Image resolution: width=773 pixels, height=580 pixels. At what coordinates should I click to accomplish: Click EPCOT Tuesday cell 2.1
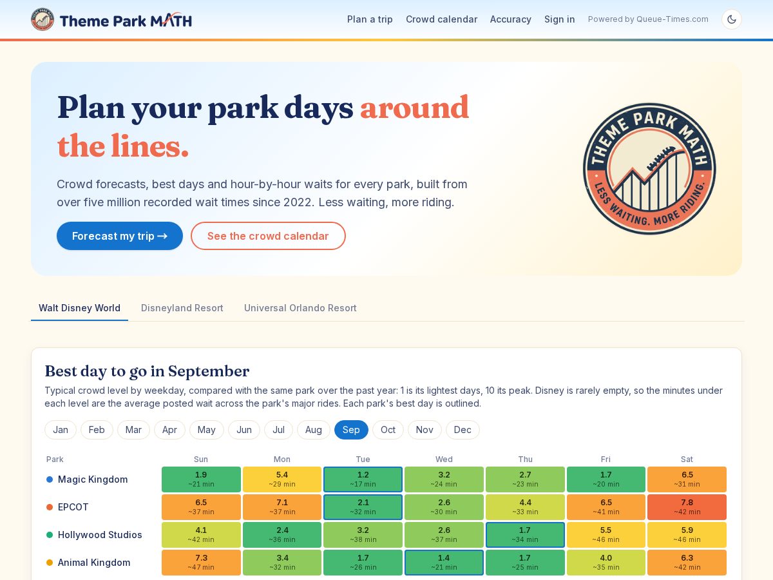(x=363, y=507)
